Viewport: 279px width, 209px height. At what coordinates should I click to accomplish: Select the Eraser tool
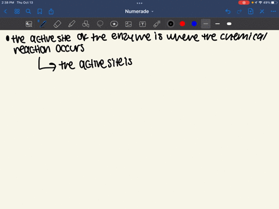point(57,24)
